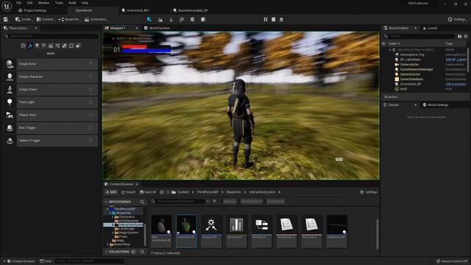Open the Window menu
Viewport: 471px width, 265px height.
coord(43,3)
